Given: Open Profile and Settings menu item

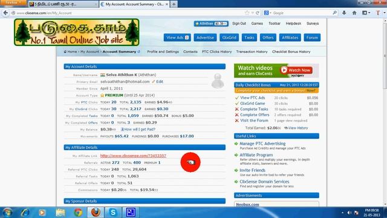Looking at the screenshot, I should [163, 51].
